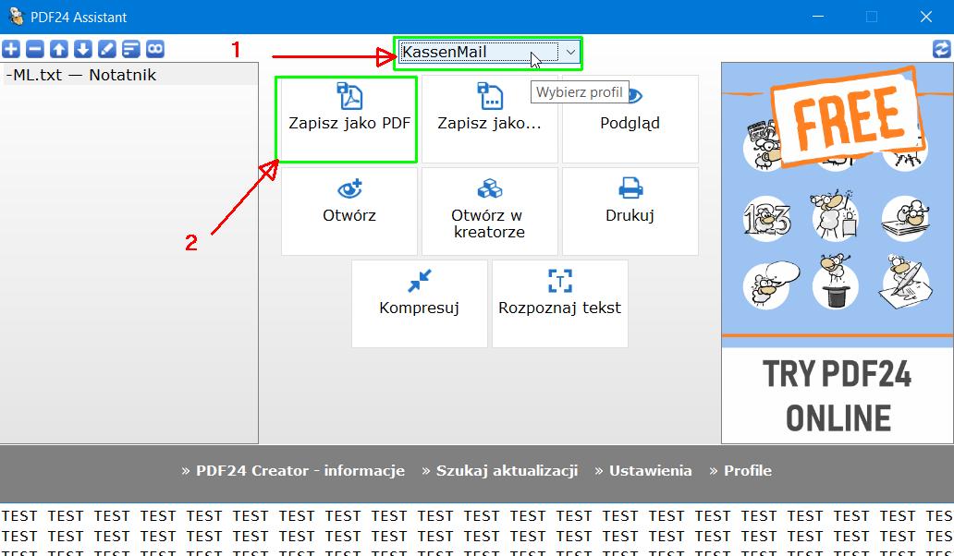Viewport: 954px width, 556px height.
Task: Open the Podgląd preview tile
Action: click(630, 119)
